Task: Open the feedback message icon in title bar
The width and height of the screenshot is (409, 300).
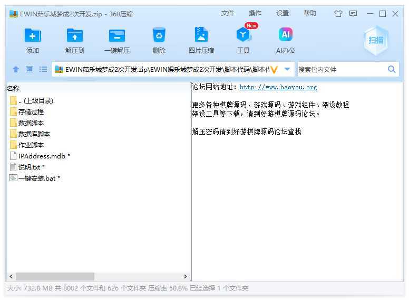Action: click(353, 14)
